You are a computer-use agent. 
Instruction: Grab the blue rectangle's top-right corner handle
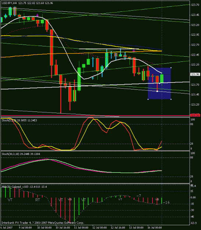pos(171,68)
